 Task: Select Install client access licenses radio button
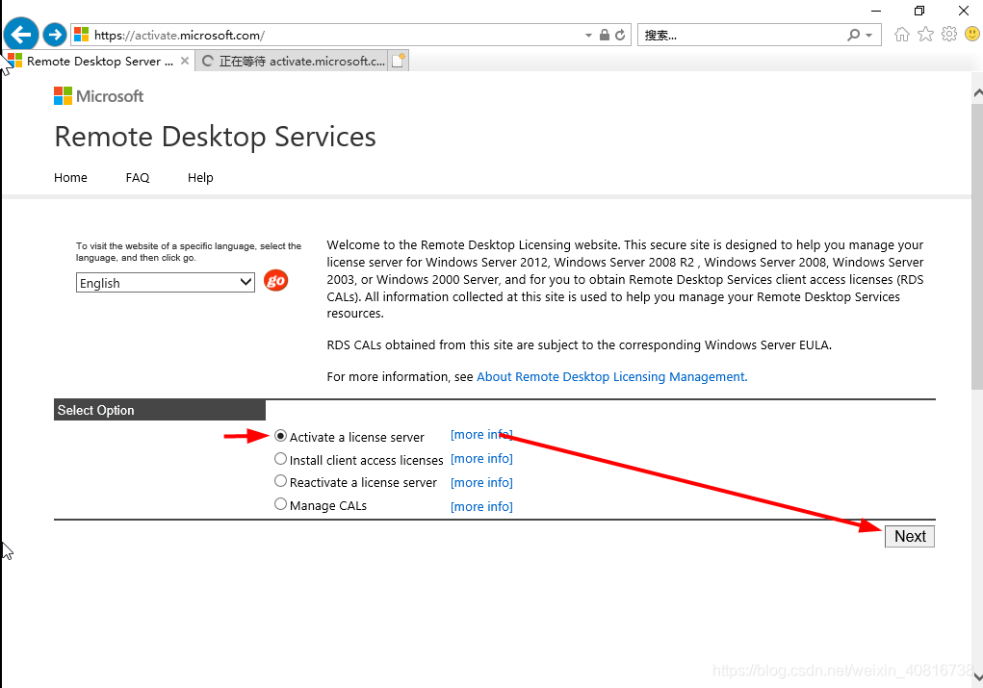(x=281, y=459)
